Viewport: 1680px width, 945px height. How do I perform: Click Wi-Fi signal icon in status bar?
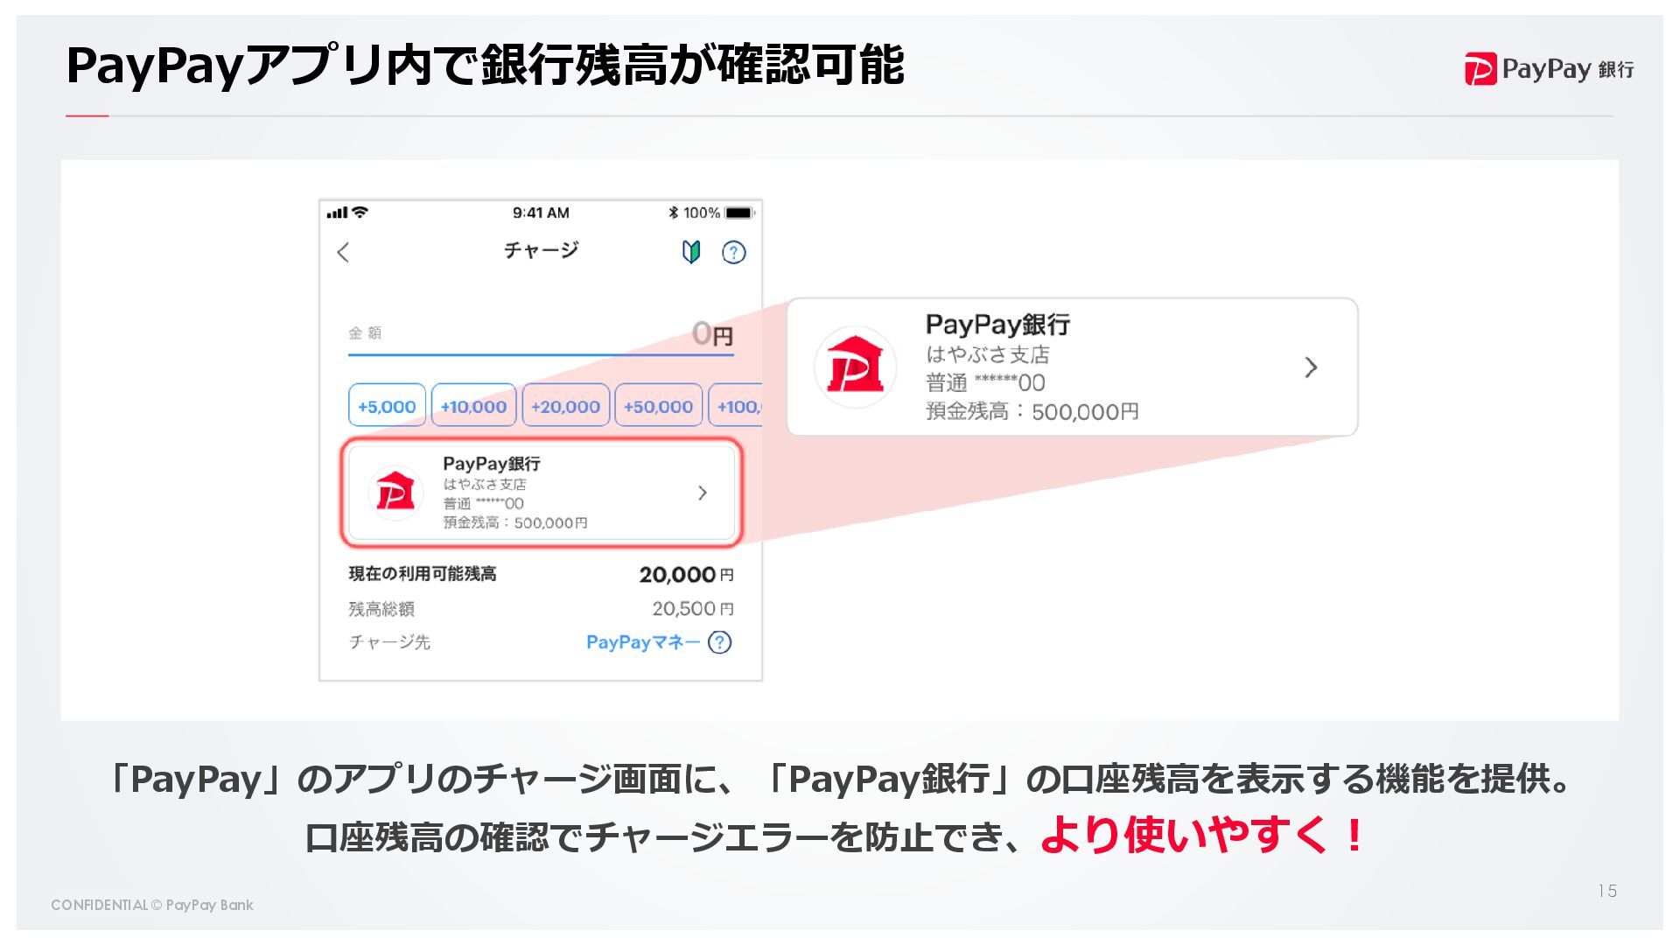pos(360,213)
